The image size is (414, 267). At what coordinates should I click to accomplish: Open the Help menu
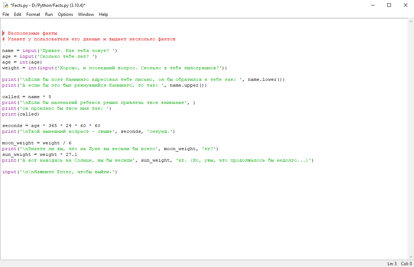tap(103, 14)
